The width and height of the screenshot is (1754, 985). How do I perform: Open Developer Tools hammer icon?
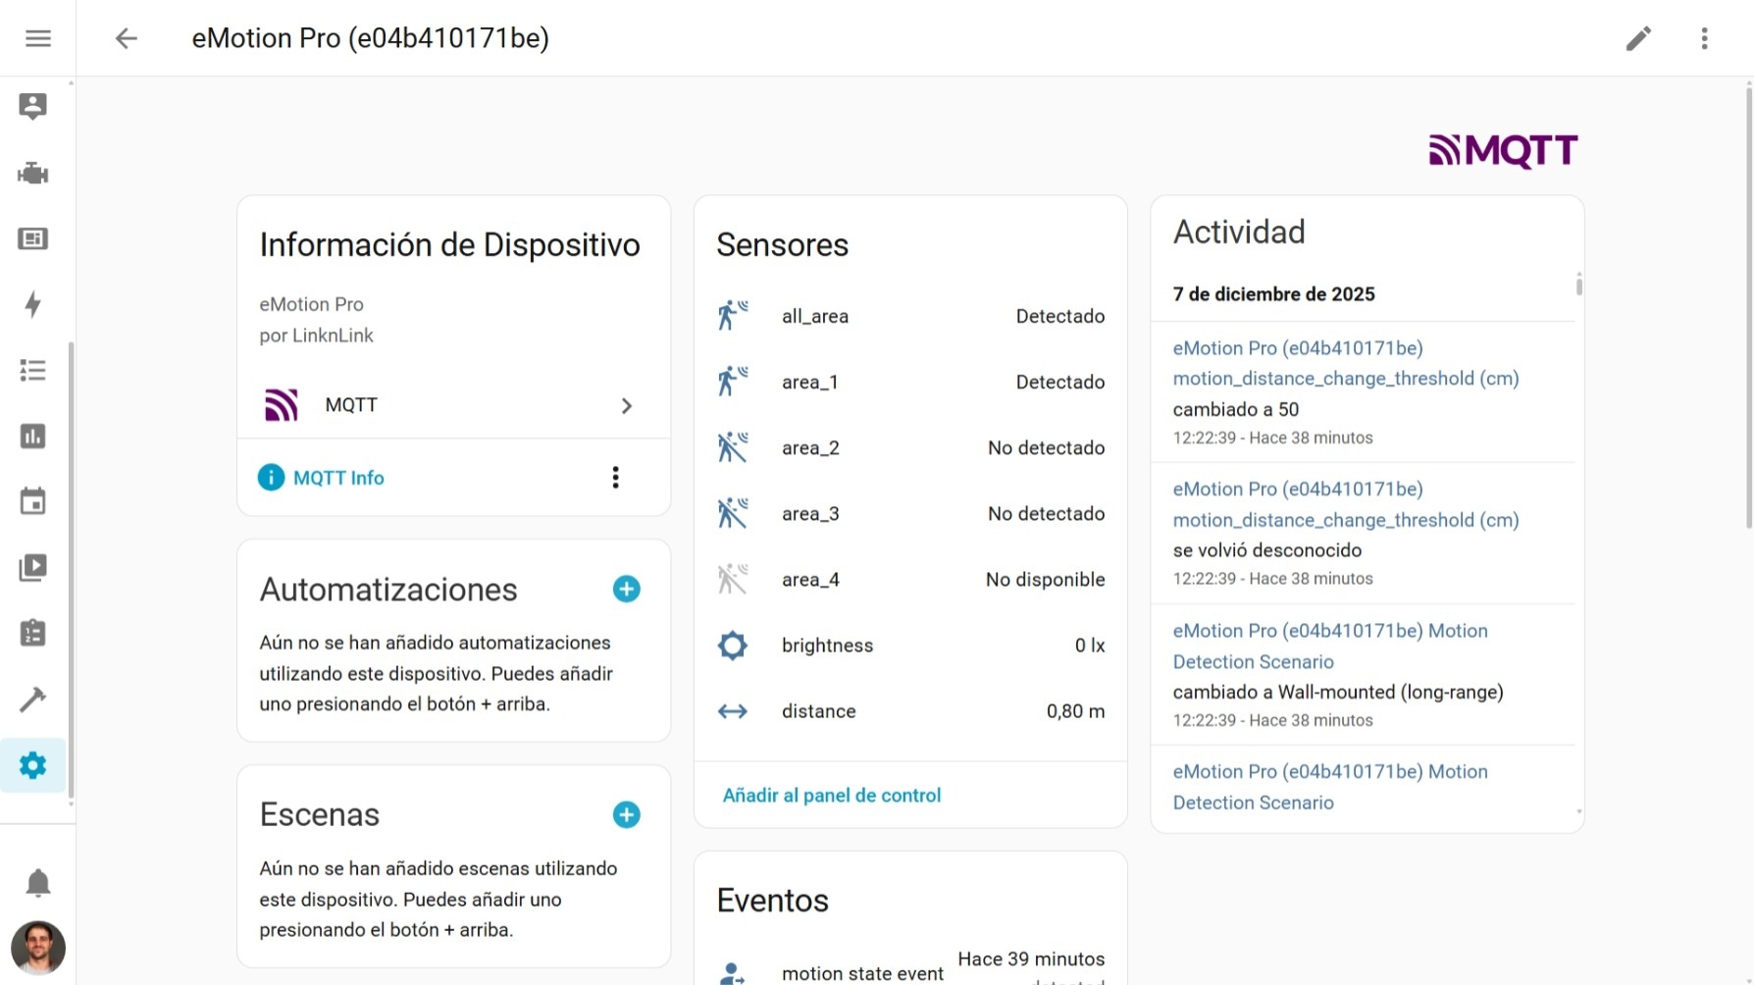[x=32, y=699]
